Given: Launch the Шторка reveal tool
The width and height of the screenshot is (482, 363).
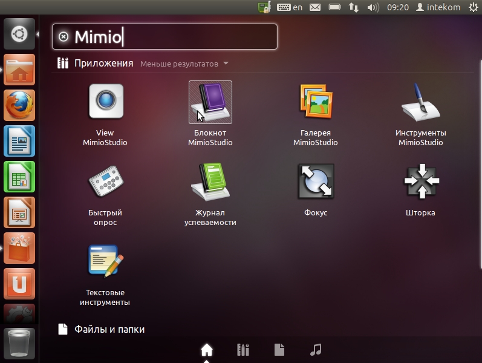Looking at the screenshot, I should point(421,190).
